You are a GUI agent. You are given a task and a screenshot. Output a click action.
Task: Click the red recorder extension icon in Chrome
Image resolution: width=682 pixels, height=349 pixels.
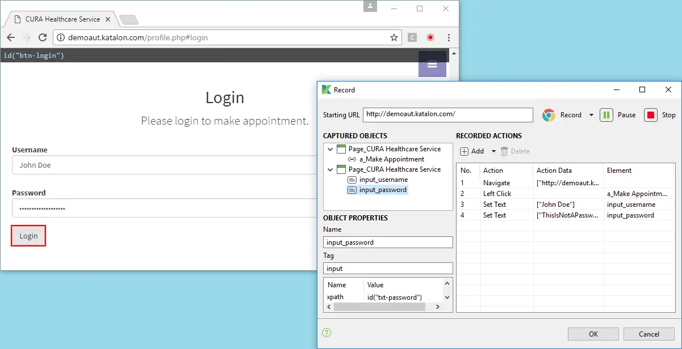[x=430, y=37]
